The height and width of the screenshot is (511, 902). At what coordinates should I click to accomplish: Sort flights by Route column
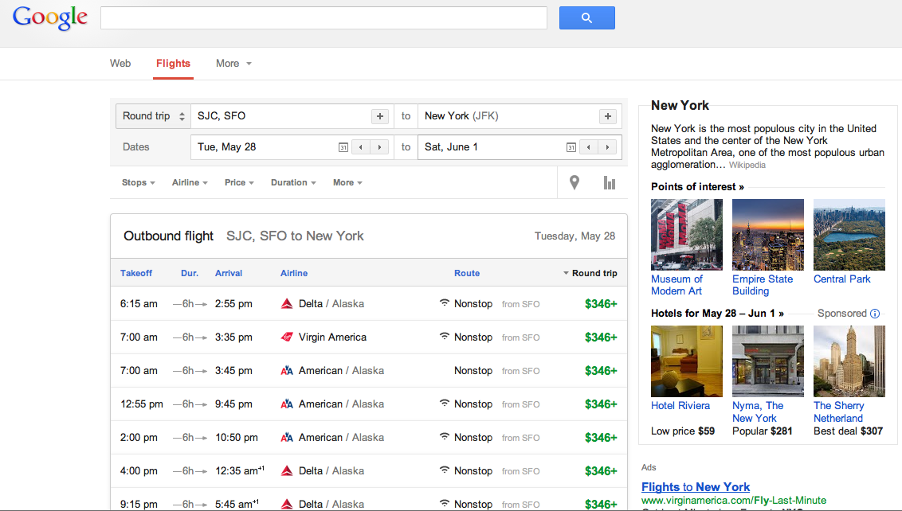(x=467, y=273)
